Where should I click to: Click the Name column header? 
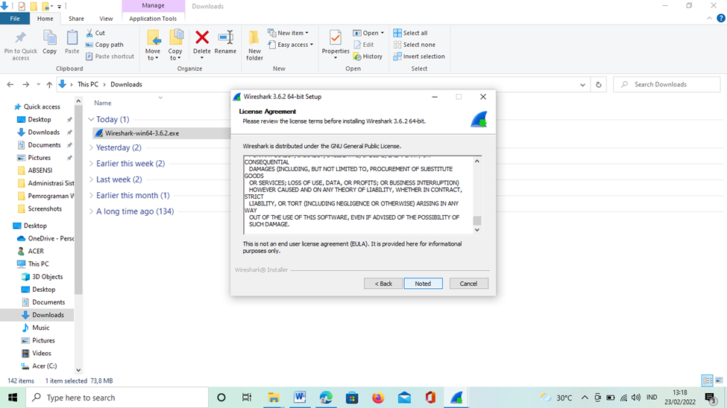[102, 103]
